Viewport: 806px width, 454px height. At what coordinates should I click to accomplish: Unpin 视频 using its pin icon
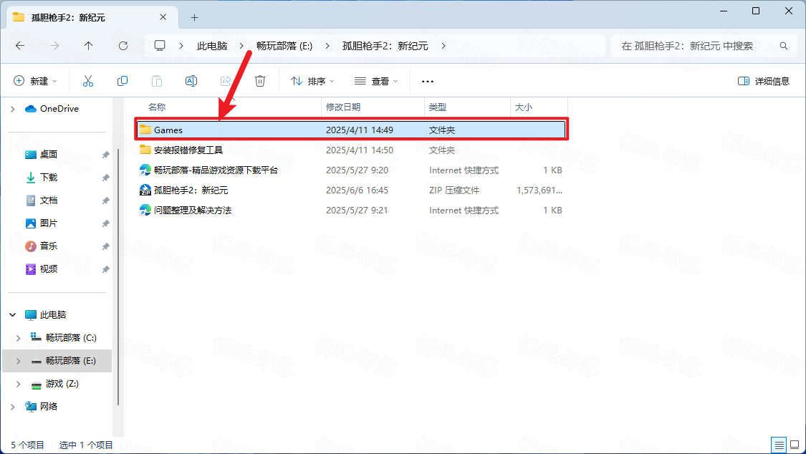coord(105,269)
